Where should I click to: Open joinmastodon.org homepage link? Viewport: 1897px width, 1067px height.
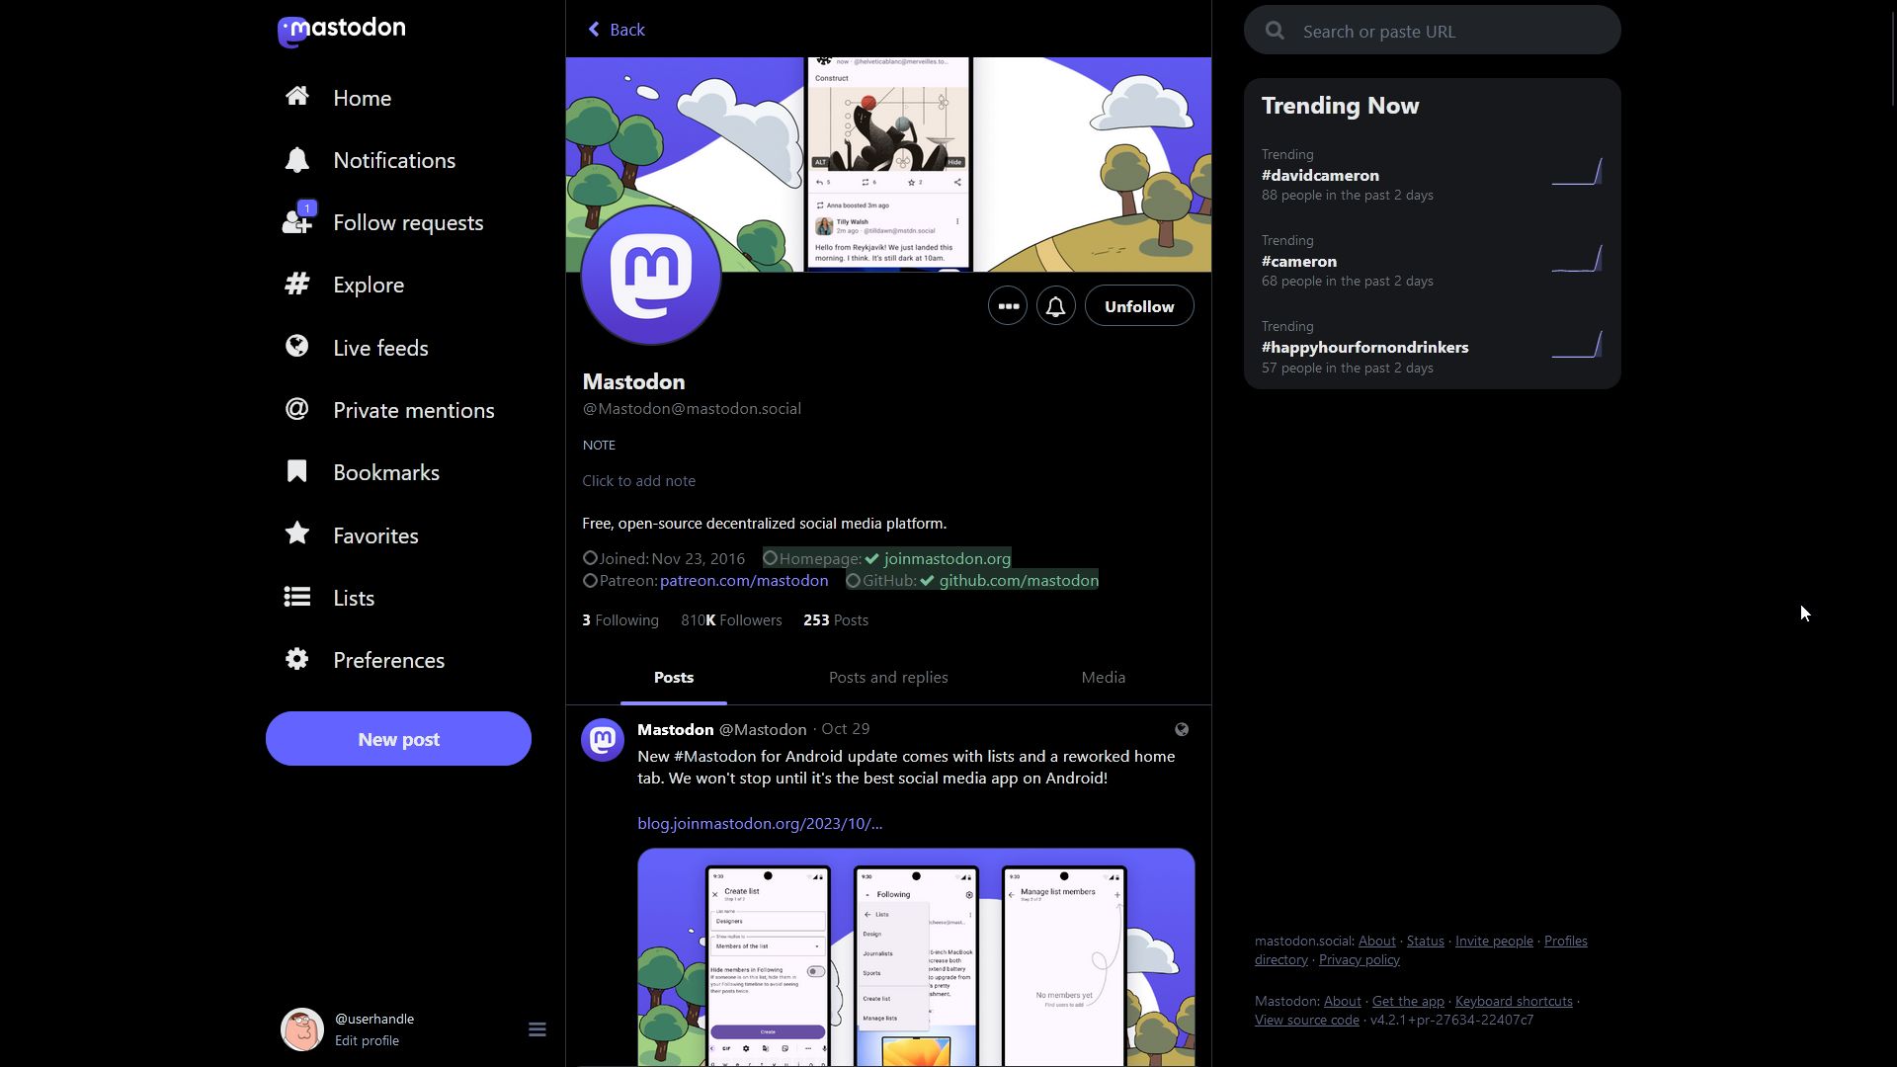click(948, 557)
